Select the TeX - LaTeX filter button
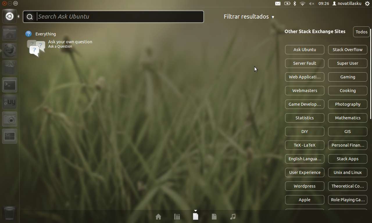Screen dimensions: 372x223 tap(305, 145)
